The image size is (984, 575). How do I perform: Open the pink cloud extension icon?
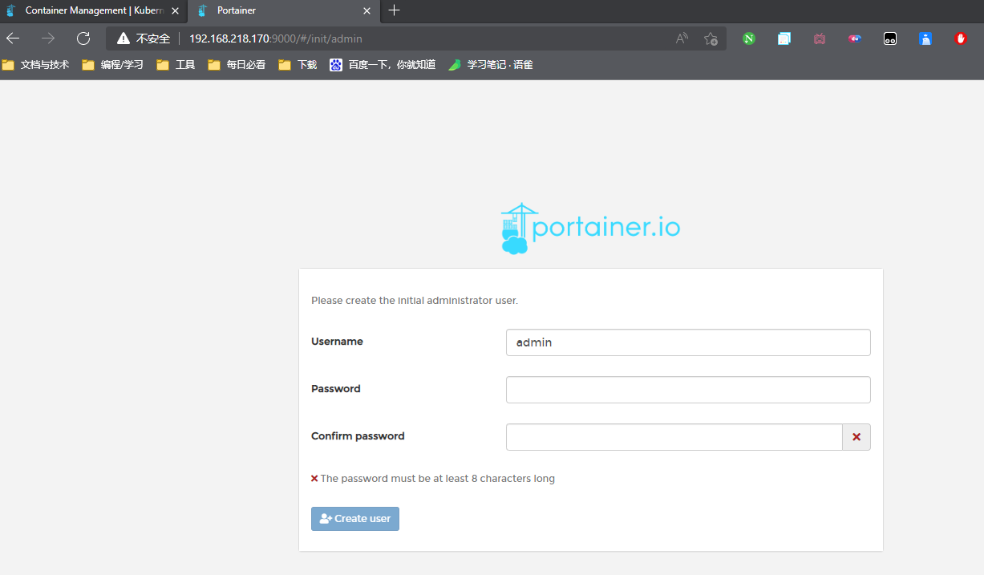click(x=855, y=38)
